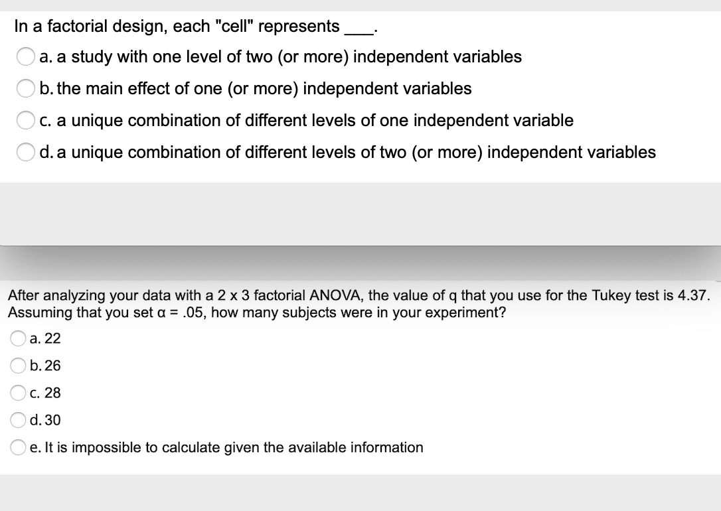Select option e, impossible to calculate

[x=17, y=447]
